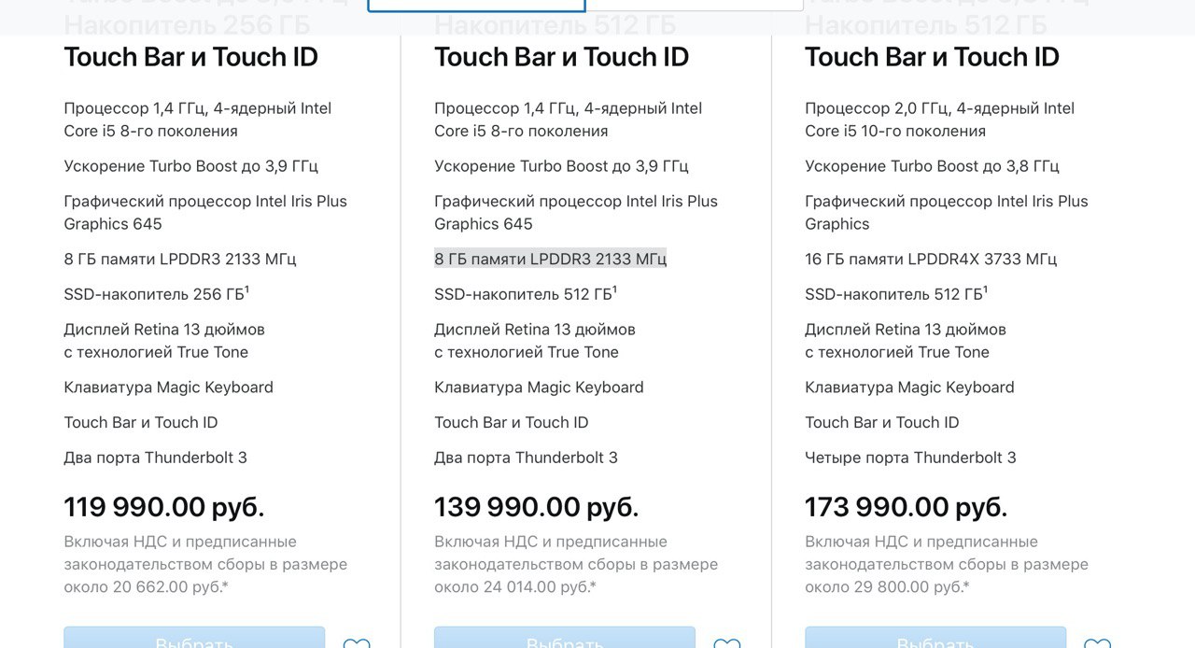The height and width of the screenshot is (648, 1195).
Task: Click Выбрать button under 139 990.00 руб. price
Action: (565, 638)
